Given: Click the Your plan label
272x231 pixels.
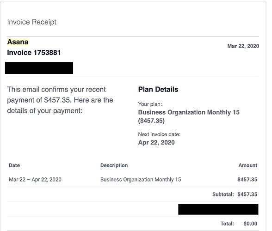Looking at the screenshot, I should 150,104.
